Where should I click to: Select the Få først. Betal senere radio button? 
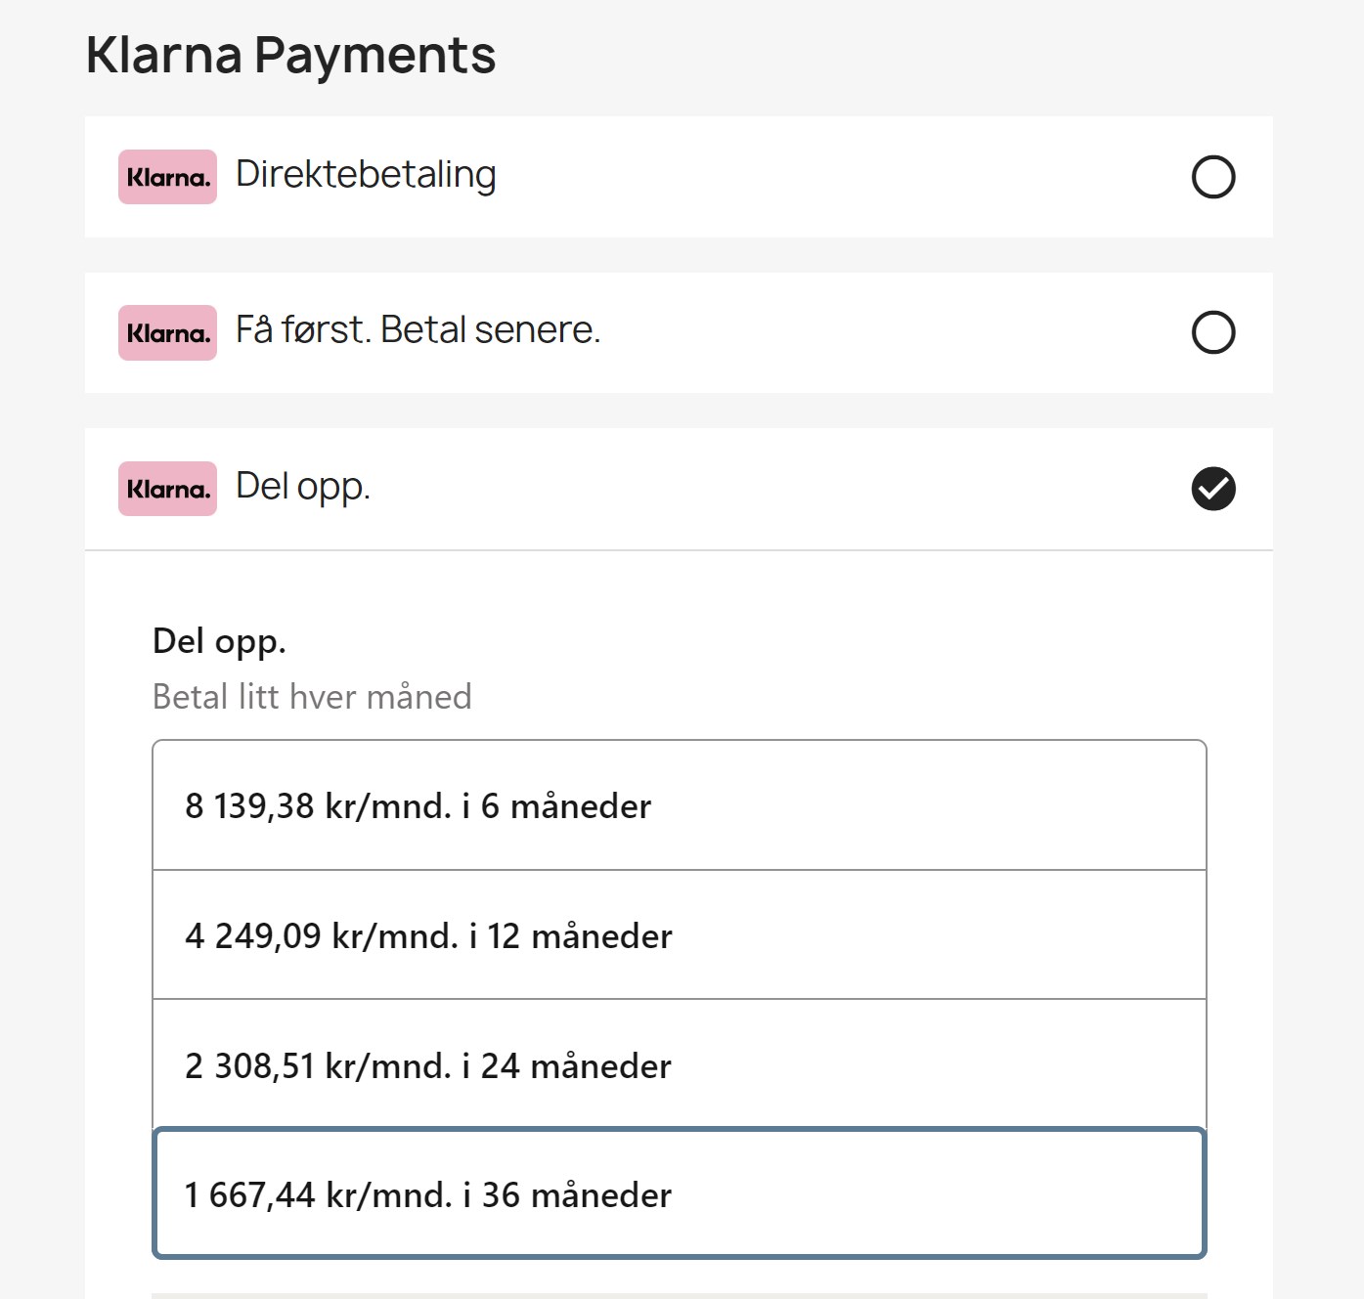click(x=1213, y=332)
